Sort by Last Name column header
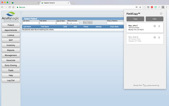Image resolution: width=169 pixels, height=106 pixels. pyautogui.click(x=27, y=26)
